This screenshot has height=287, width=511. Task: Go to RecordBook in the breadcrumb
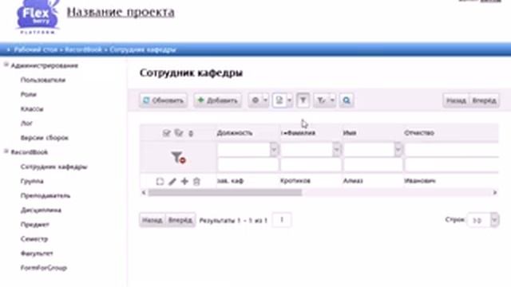point(83,49)
